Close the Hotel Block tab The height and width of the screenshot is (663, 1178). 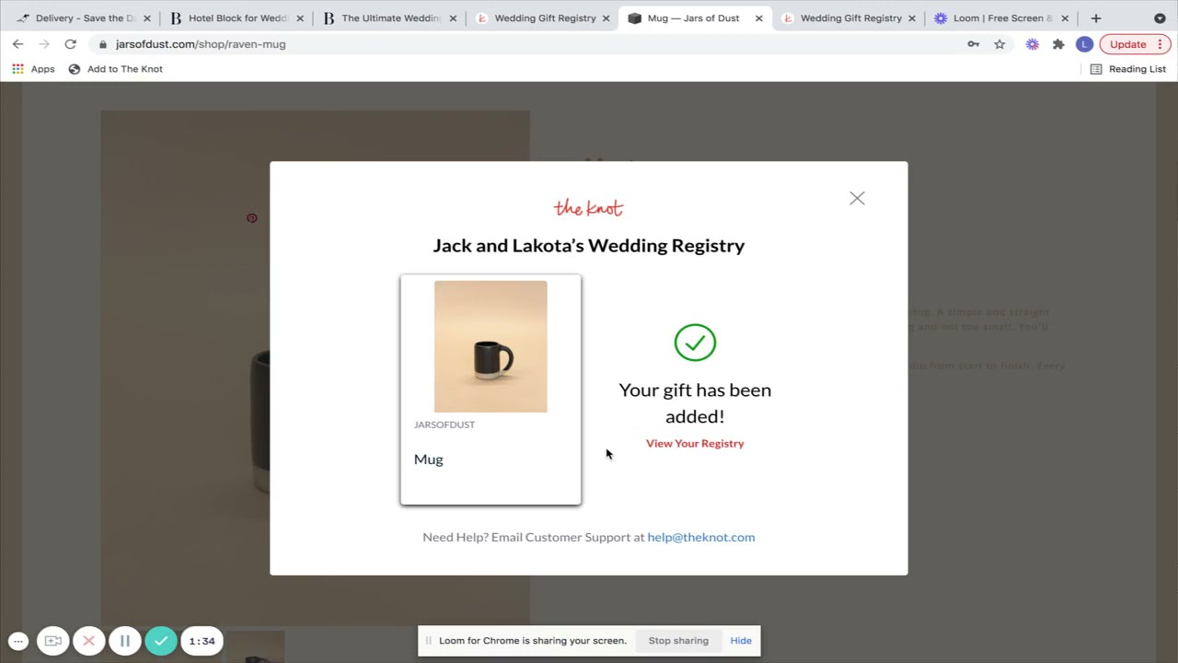click(300, 18)
